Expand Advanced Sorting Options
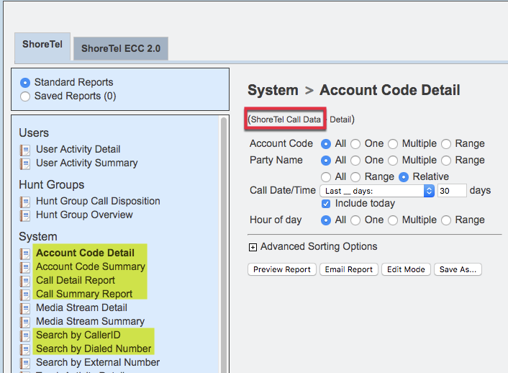 point(253,247)
